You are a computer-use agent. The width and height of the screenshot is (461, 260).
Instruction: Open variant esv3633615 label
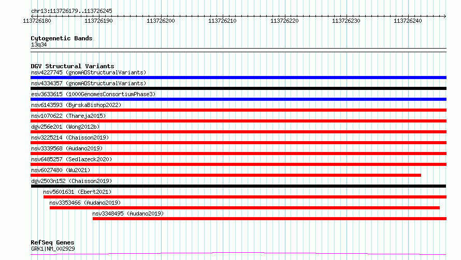tap(93, 94)
